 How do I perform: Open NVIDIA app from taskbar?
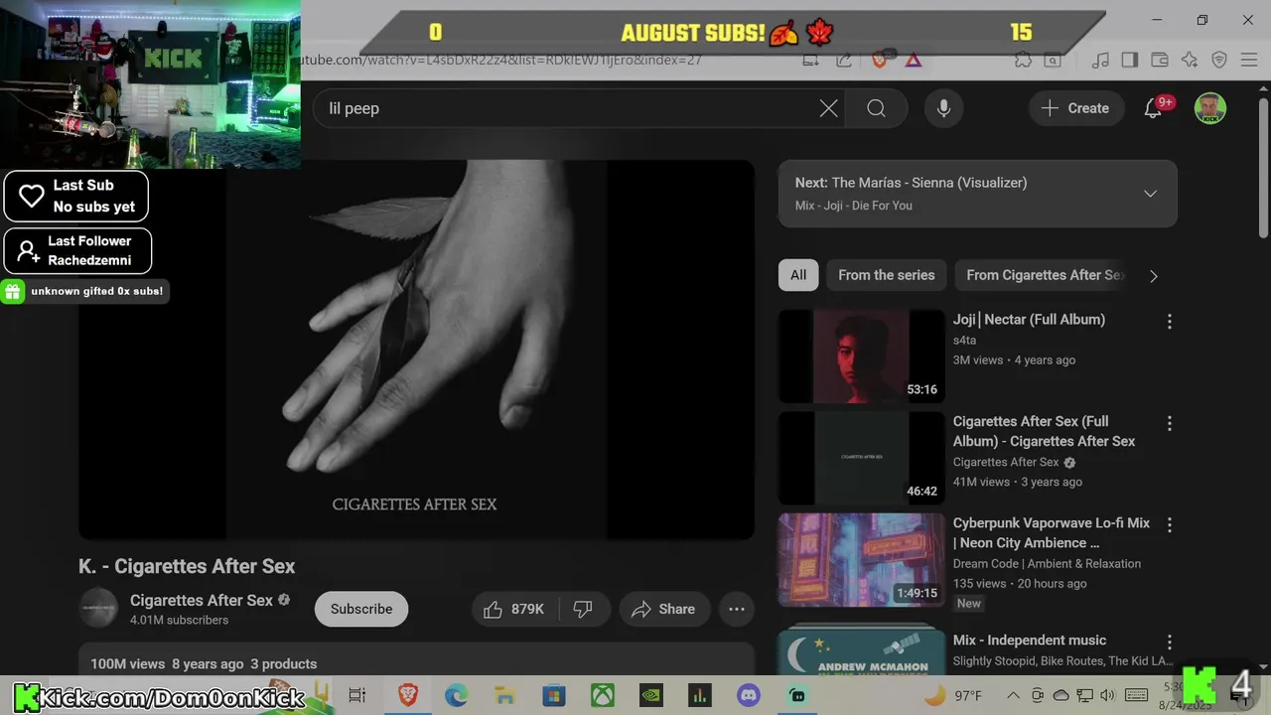[650, 695]
